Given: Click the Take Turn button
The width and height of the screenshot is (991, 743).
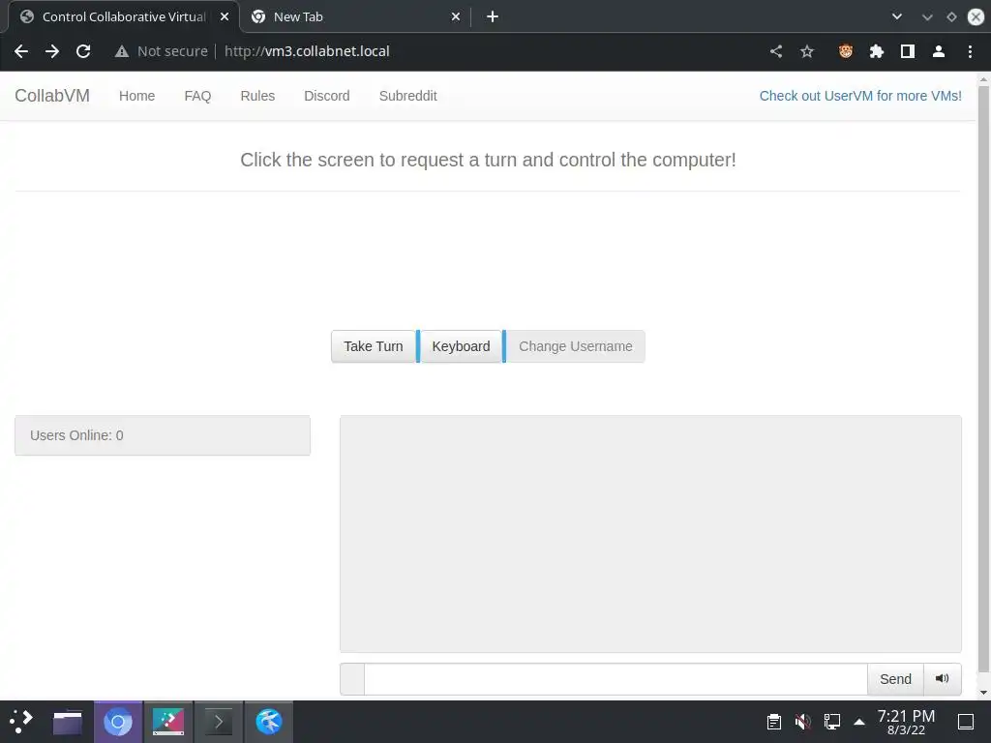Looking at the screenshot, I should pos(373,346).
